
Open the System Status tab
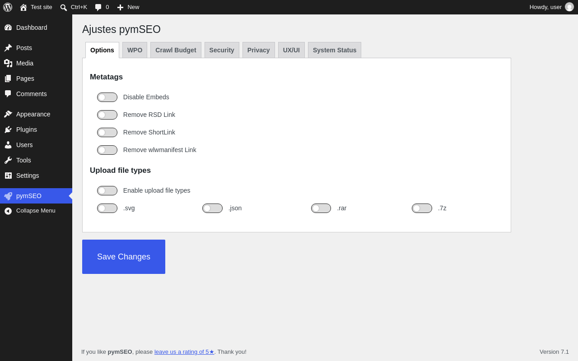pos(335,50)
